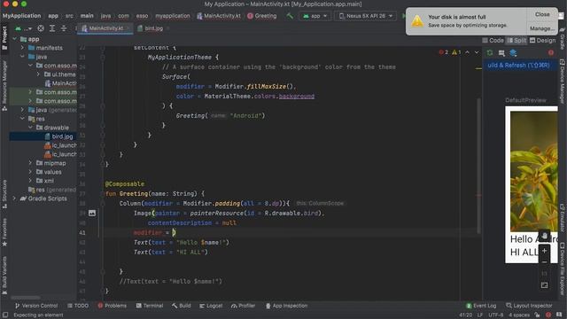This screenshot has height=319, width=567.
Task: Switch editor to Split view mode
Action: pyautogui.click(x=517, y=41)
